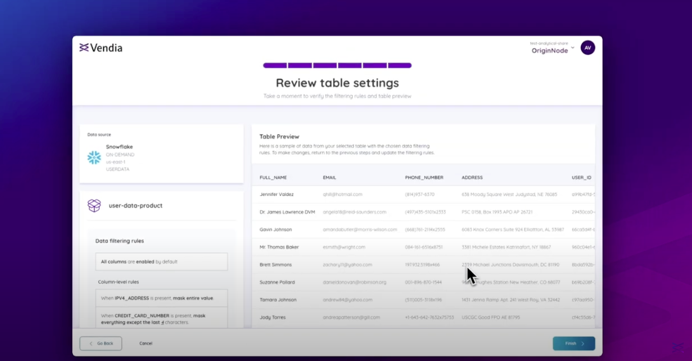Select the Jennifer Valdez name cell
692x361 pixels.
coord(277,194)
